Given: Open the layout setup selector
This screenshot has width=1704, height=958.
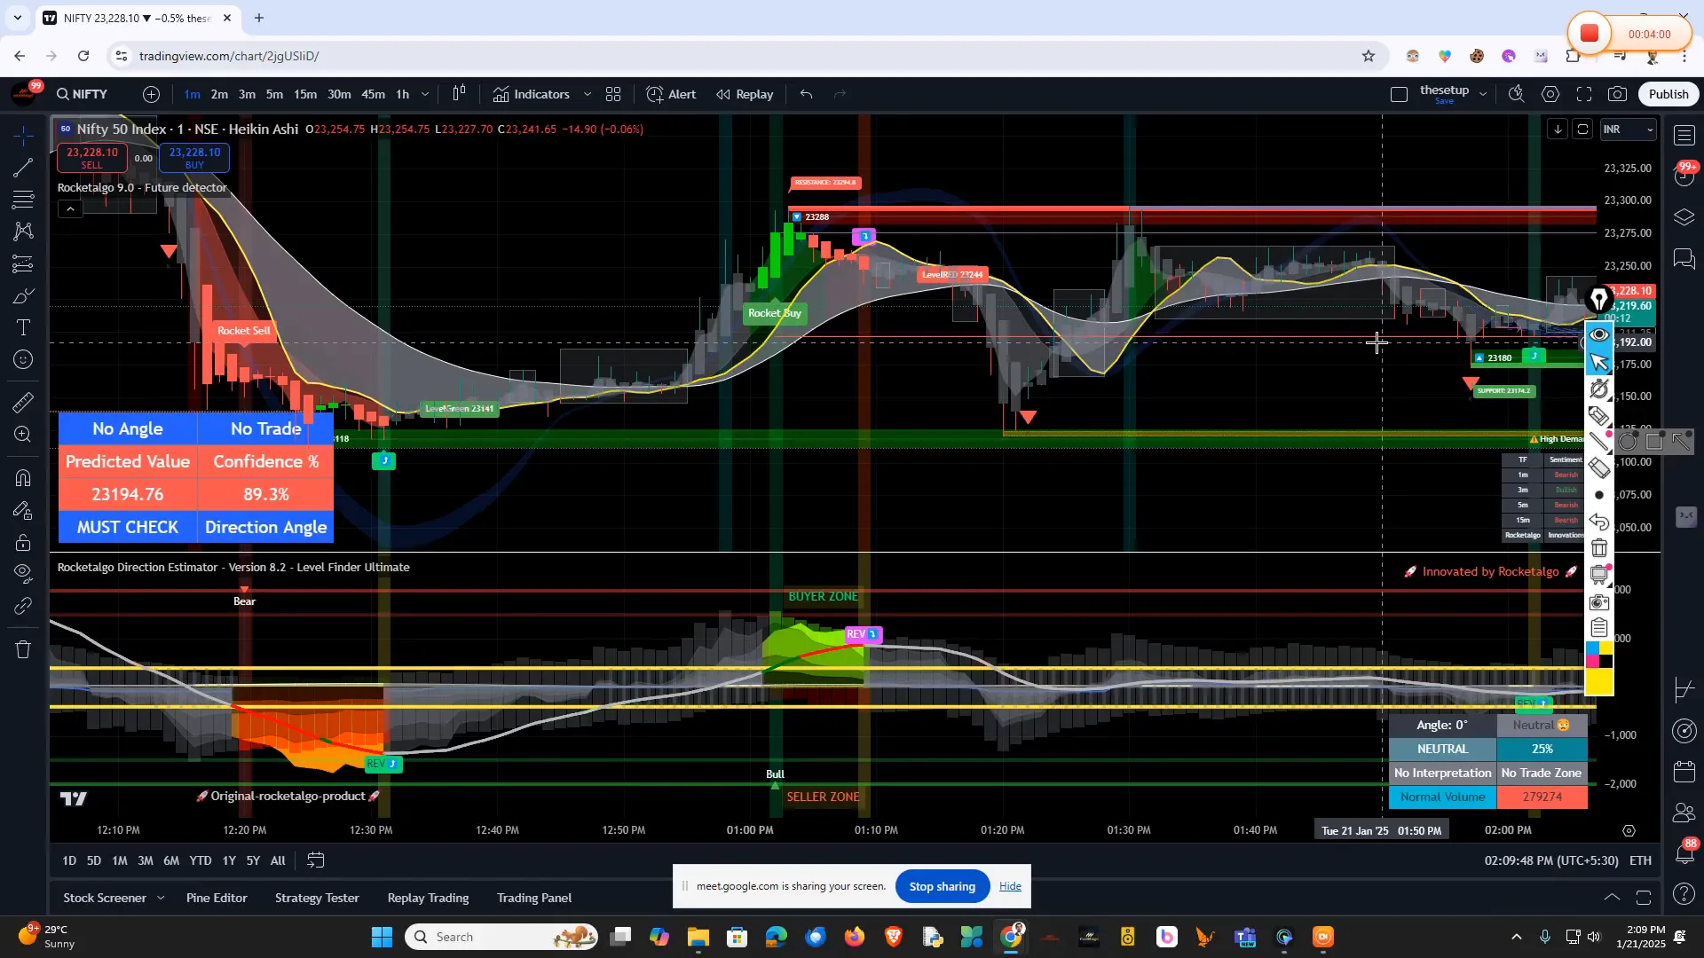Looking at the screenshot, I should tap(1400, 95).
